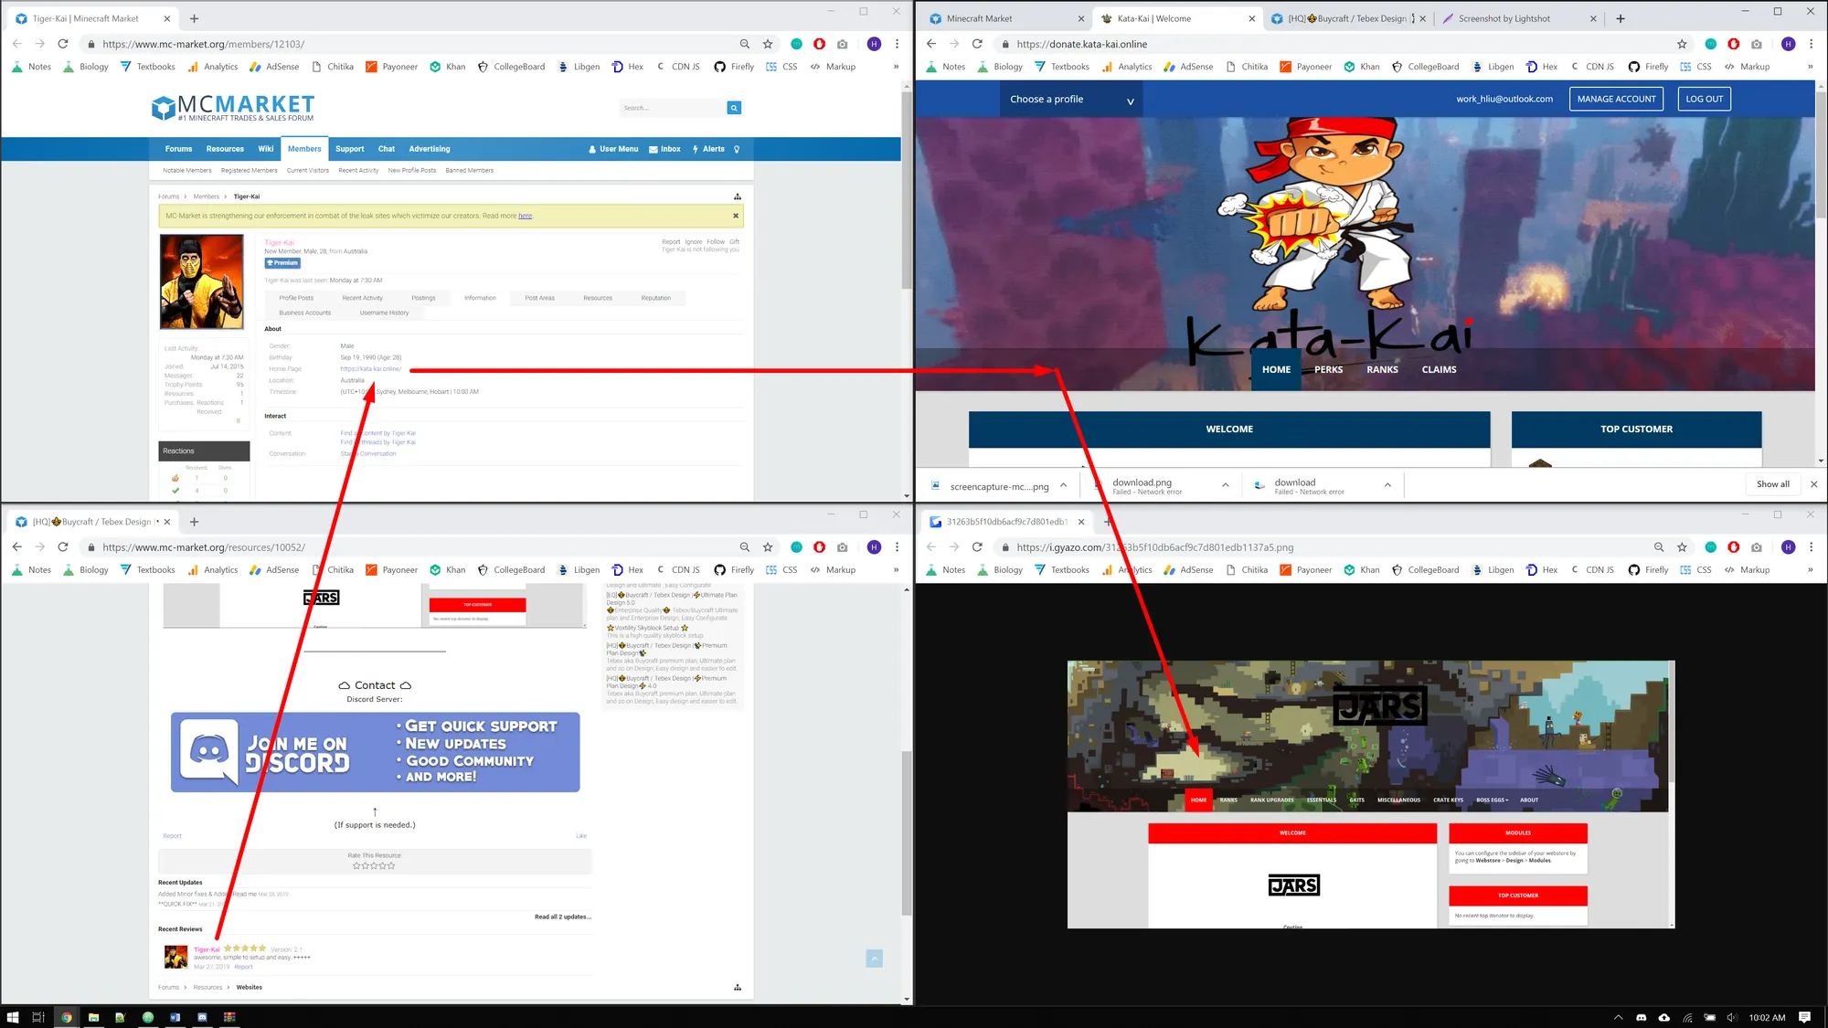Viewport: 1828px width, 1028px height.
Task: Click zoom magnifier in the gyazo address bar
Action: click(x=1658, y=547)
